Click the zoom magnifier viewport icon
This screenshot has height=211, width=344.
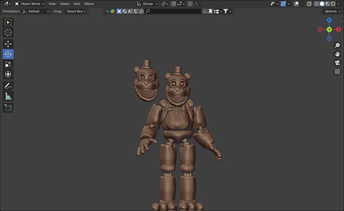(337, 46)
